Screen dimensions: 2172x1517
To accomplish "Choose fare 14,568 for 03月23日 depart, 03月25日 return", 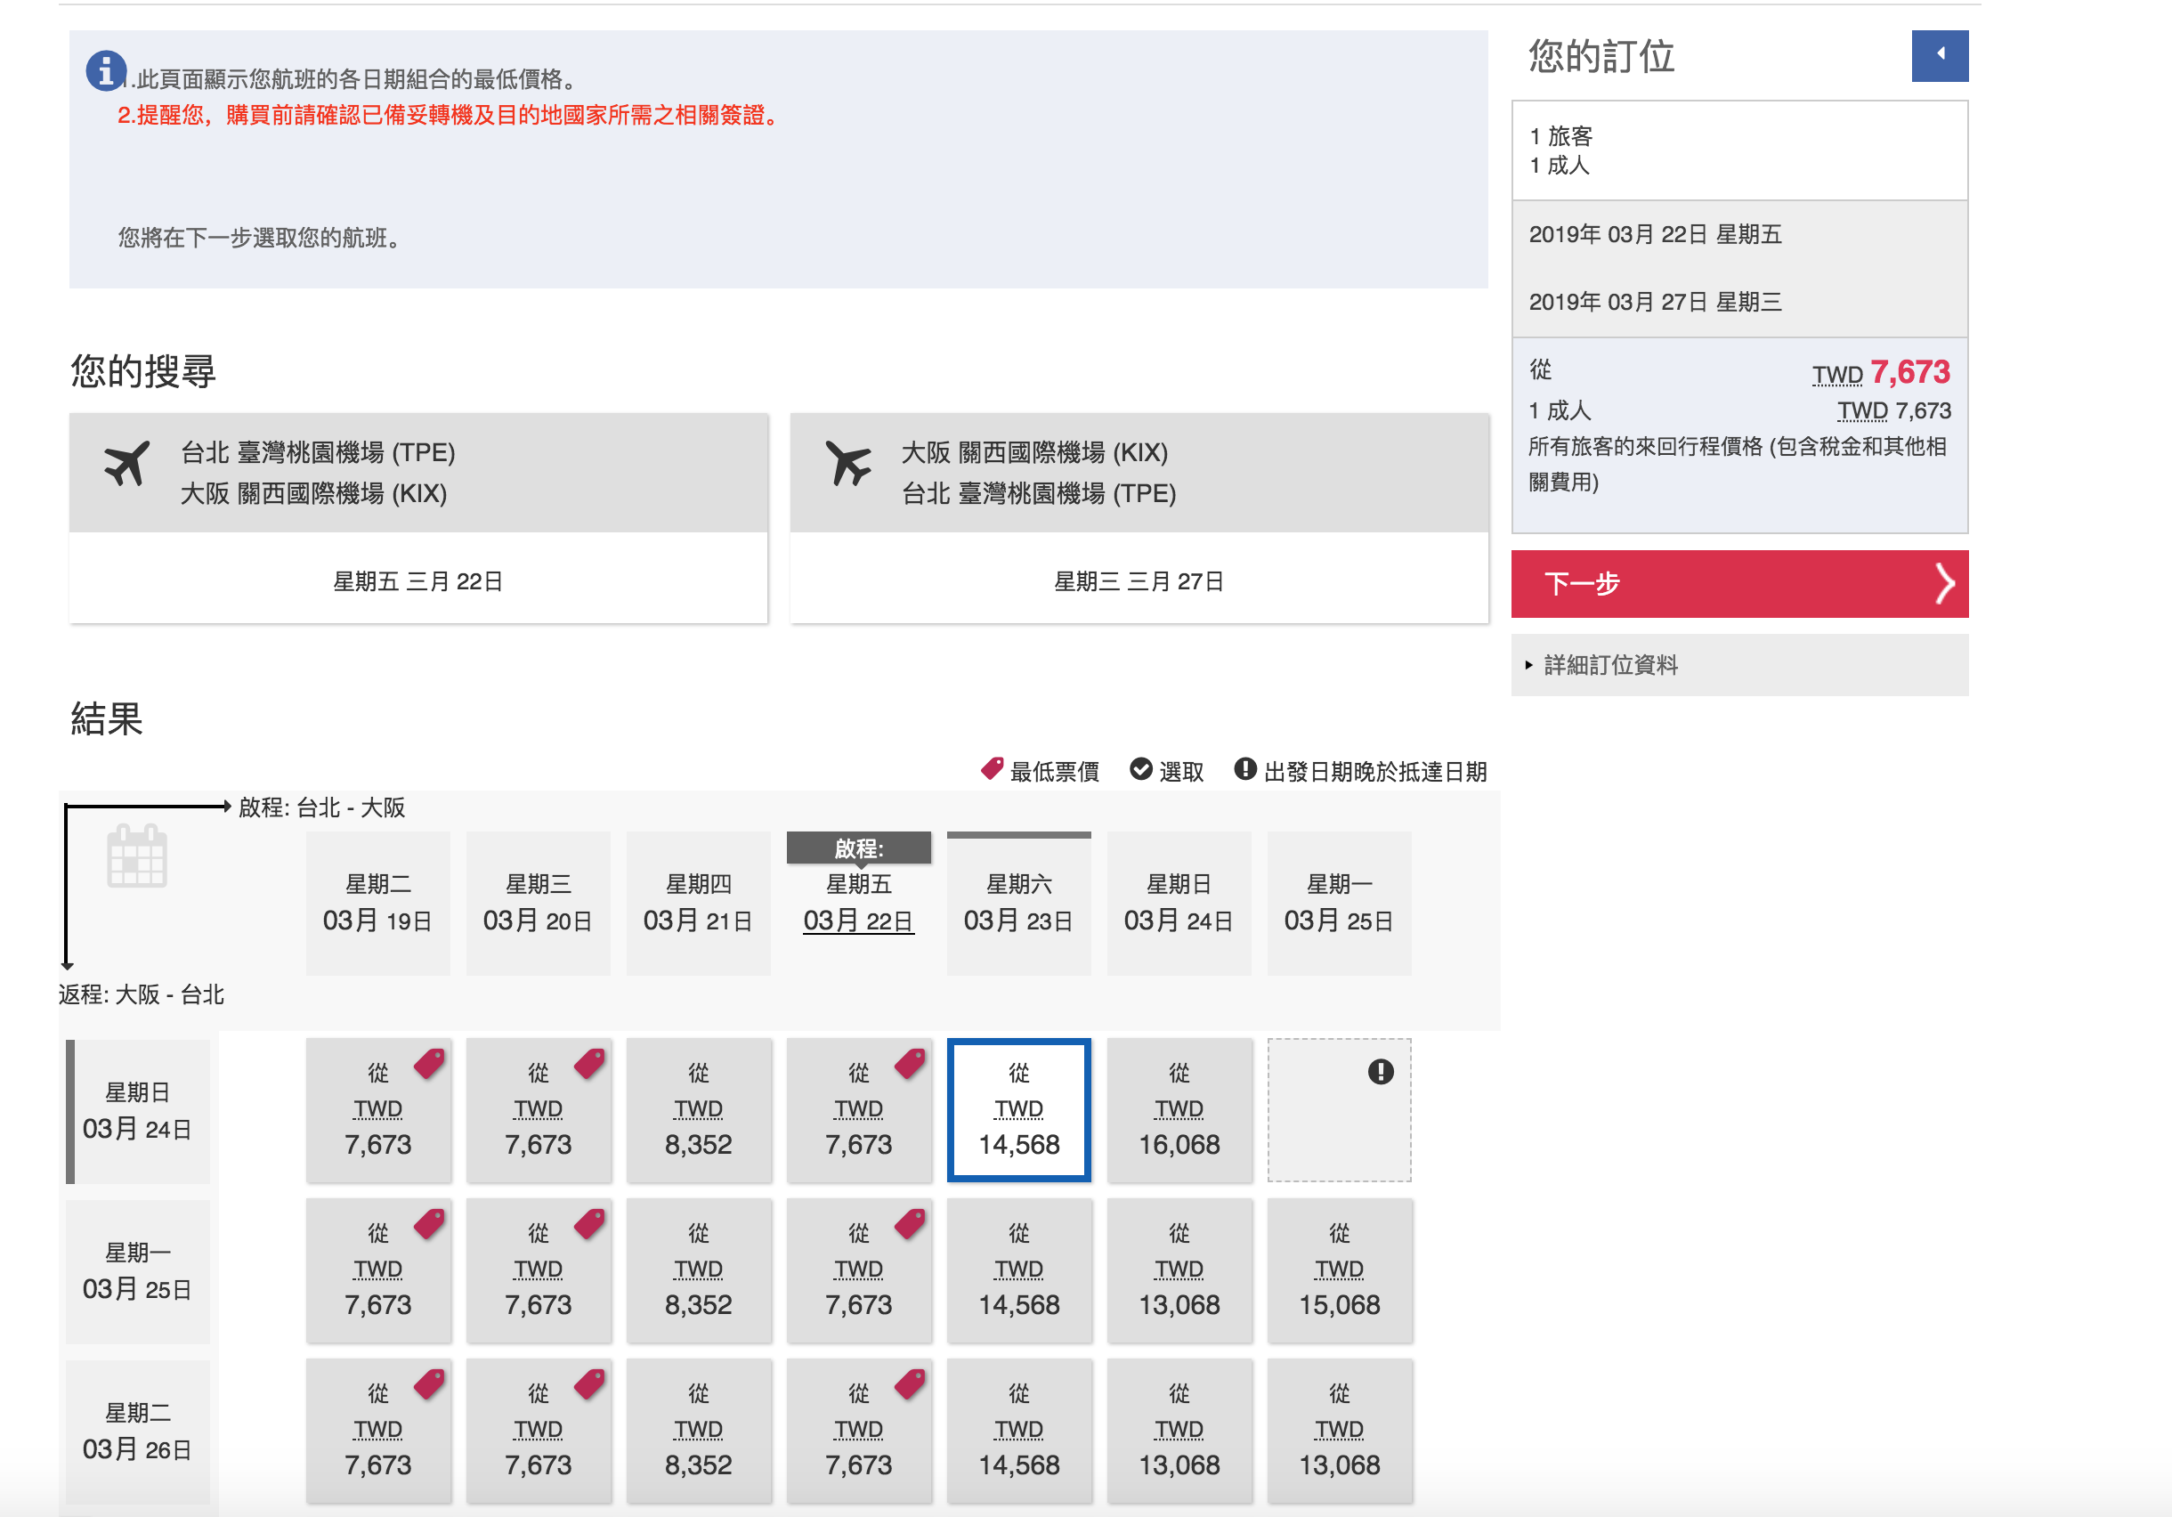I will click(1017, 1271).
